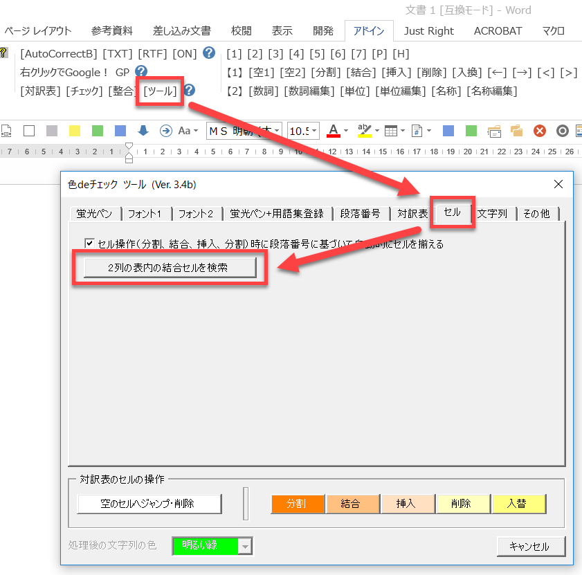The height and width of the screenshot is (575, 582).
Task: Expand the font size 10.5 dropdown
Action: 314,131
